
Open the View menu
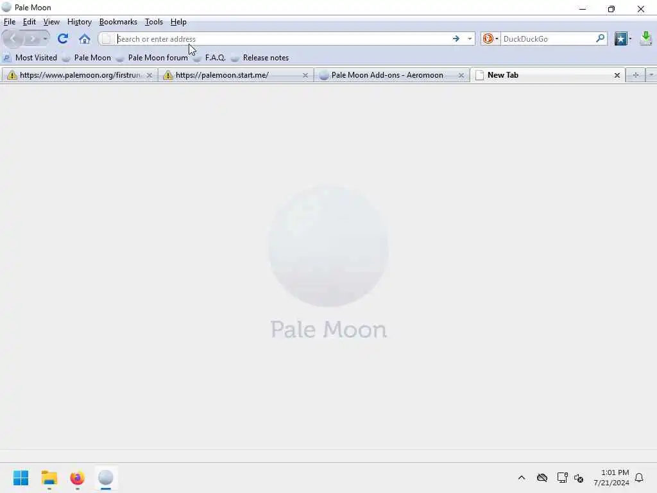coord(51,22)
